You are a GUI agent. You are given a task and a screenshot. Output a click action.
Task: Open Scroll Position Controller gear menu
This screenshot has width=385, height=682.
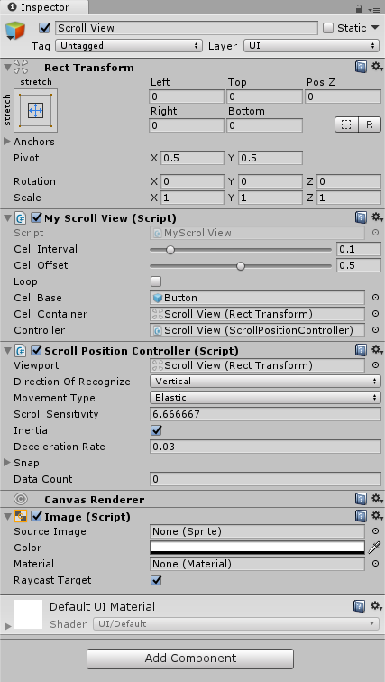point(376,350)
